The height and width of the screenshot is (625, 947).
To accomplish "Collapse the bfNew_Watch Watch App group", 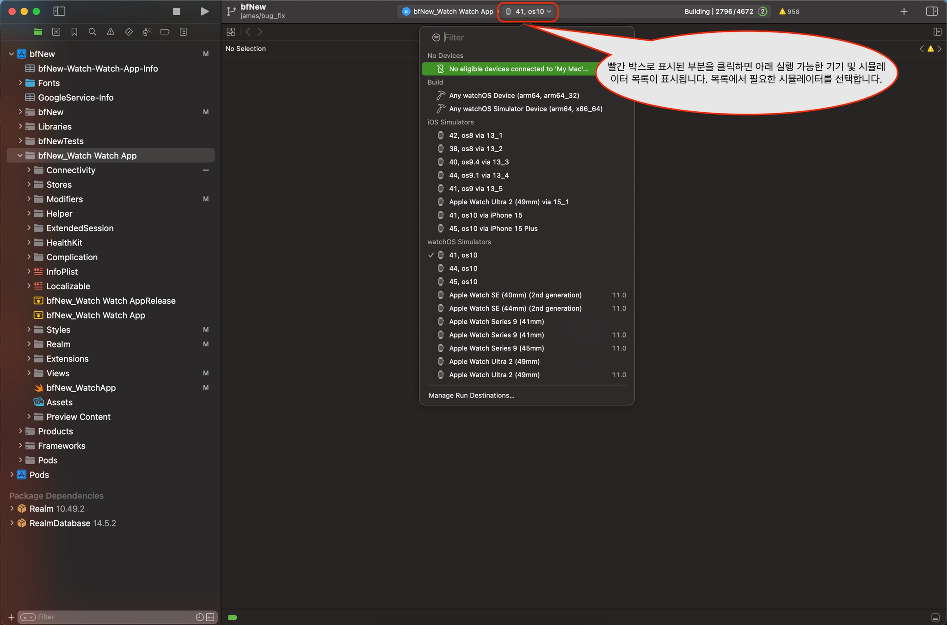I will point(20,156).
